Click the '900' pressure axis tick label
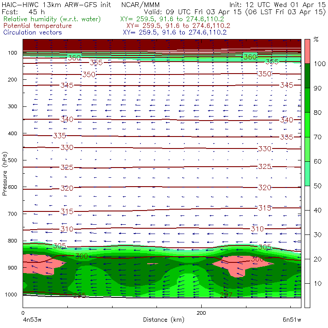328x328 pixels. (x=12, y=268)
